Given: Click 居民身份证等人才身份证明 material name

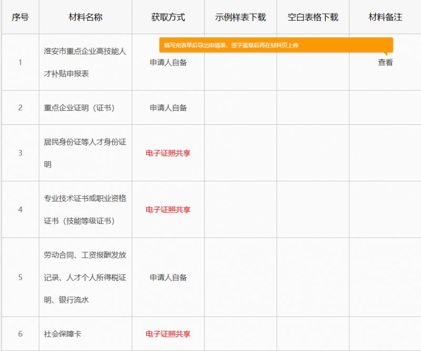Looking at the screenshot, I should click(85, 153).
